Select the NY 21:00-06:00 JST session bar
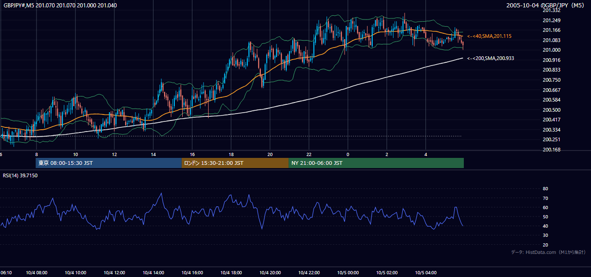The image size is (591, 277). click(376, 163)
